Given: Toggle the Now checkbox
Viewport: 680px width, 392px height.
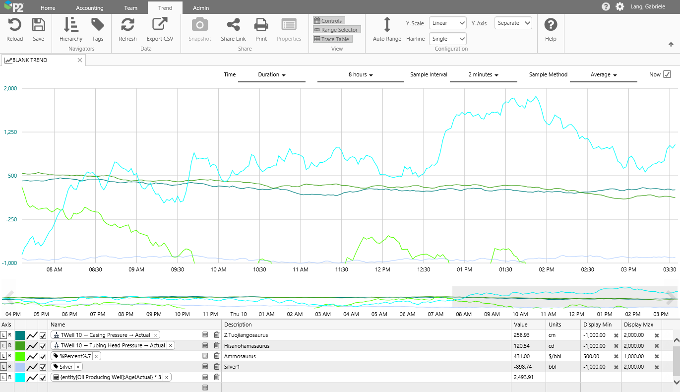Looking at the screenshot, I should pos(667,74).
